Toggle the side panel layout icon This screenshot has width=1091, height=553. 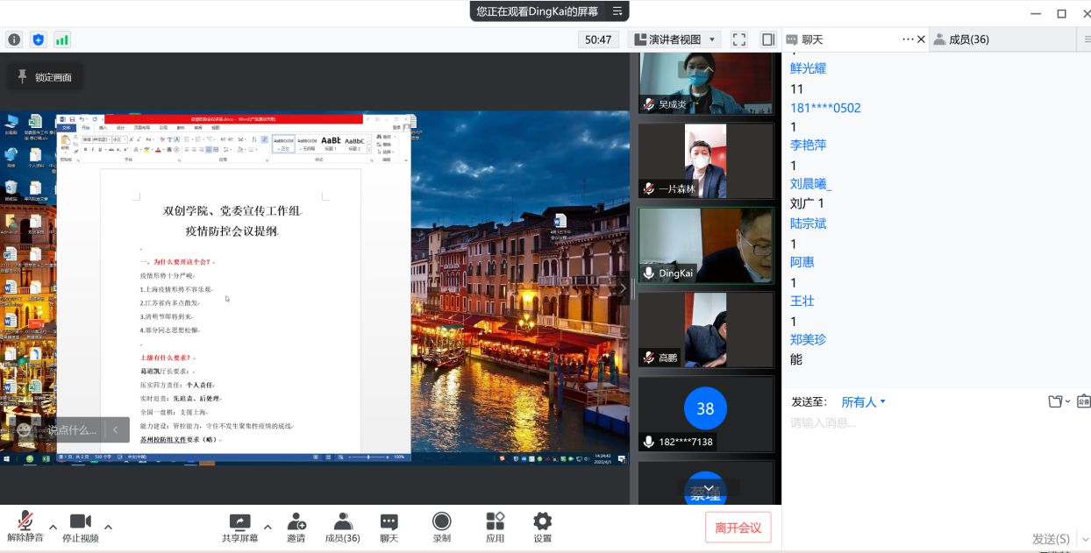[767, 39]
